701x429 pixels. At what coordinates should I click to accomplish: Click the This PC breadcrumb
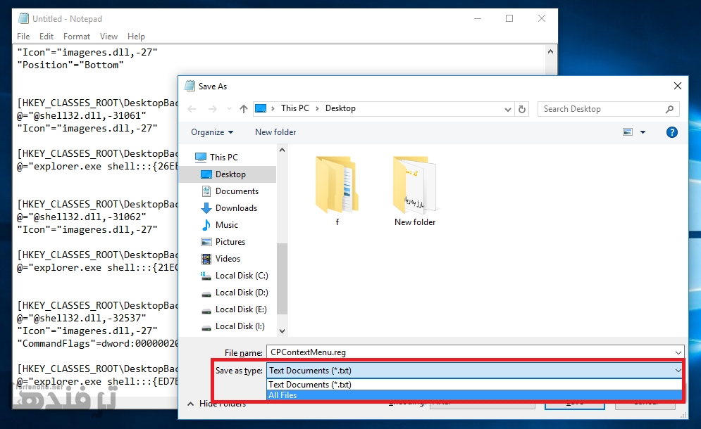pyautogui.click(x=295, y=108)
